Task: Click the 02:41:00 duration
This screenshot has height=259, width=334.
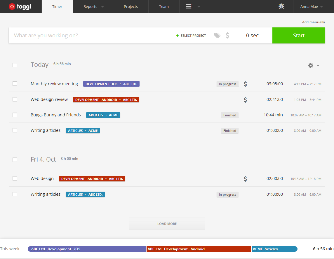Action: 274,99
